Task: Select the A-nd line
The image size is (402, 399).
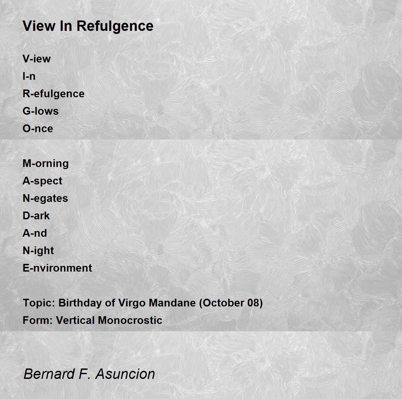Action: click(35, 233)
